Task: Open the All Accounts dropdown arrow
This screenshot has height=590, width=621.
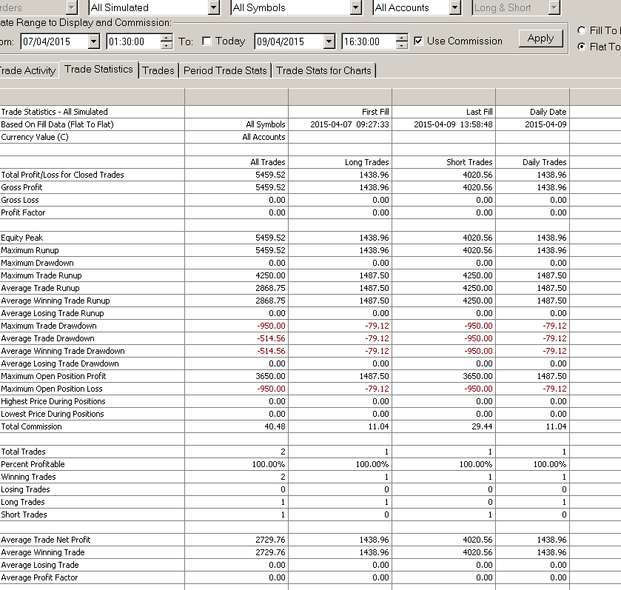Action: click(x=455, y=7)
